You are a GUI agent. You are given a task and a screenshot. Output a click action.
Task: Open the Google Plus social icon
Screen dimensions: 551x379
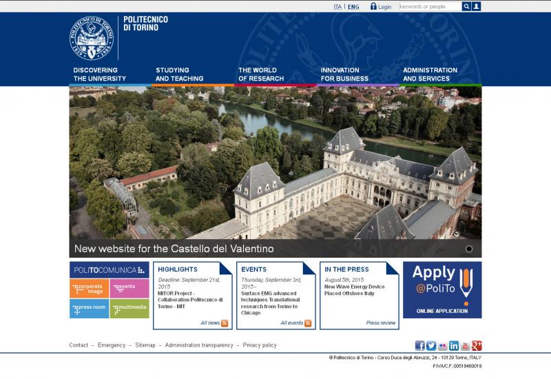pos(476,346)
